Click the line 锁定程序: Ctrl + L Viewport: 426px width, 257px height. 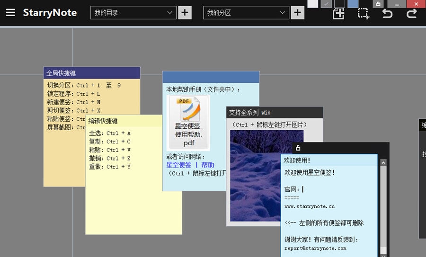74,94
